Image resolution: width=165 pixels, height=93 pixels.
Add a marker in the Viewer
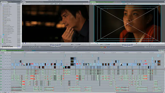(36, 47)
